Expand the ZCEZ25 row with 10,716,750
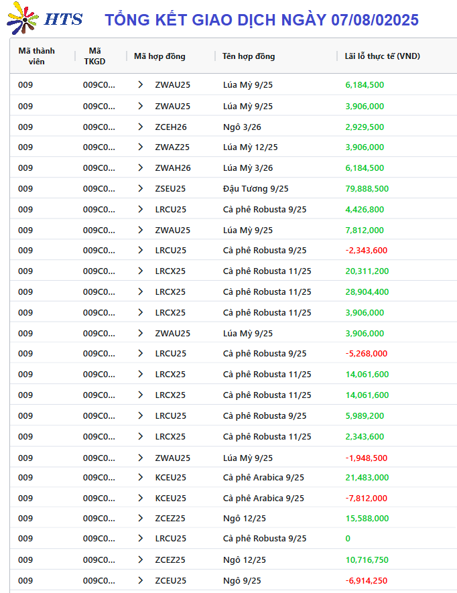Image resolution: width=457 pixels, height=593 pixels. [x=140, y=560]
